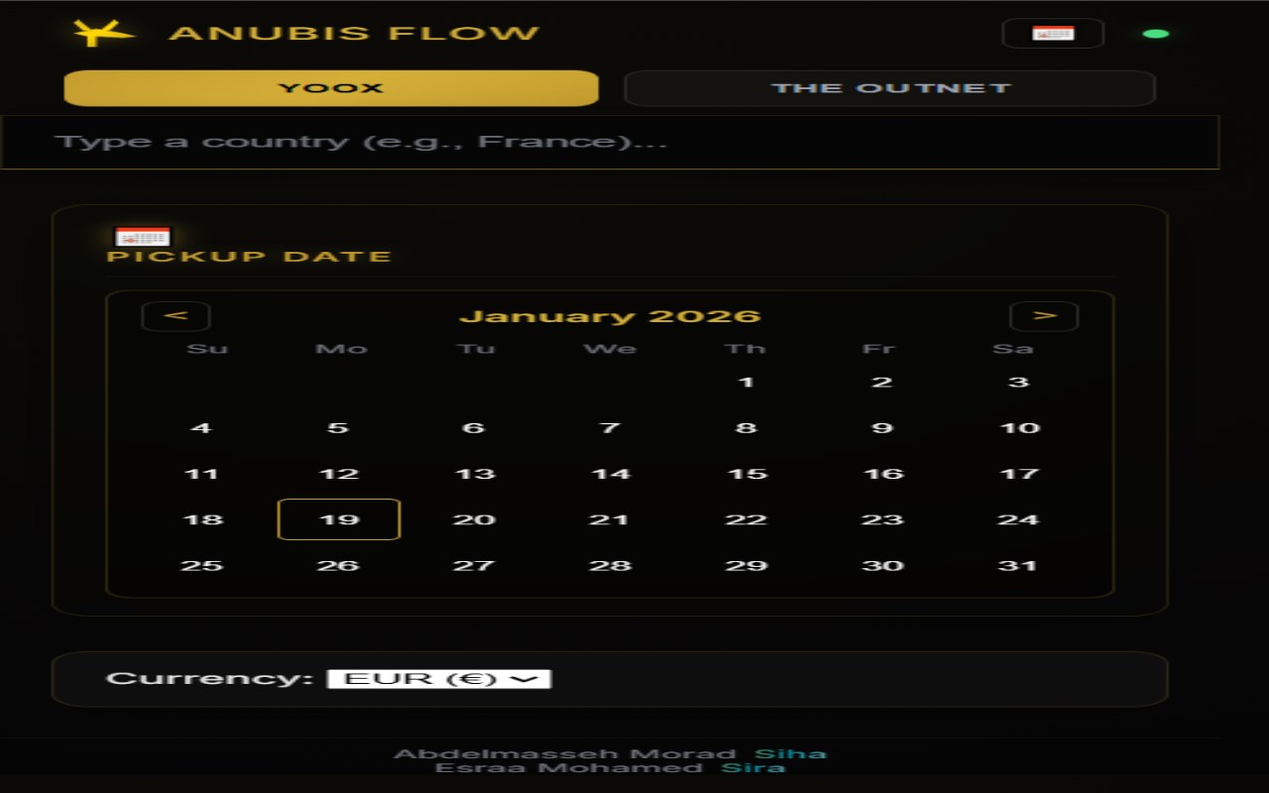Screen dimensions: 1269x793
Task: Click the January 2026 month title
Action: coord(610,316)
